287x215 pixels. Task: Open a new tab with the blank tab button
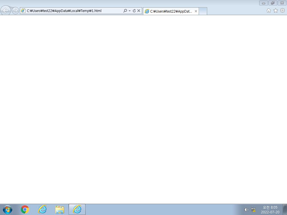pos(203,11)
